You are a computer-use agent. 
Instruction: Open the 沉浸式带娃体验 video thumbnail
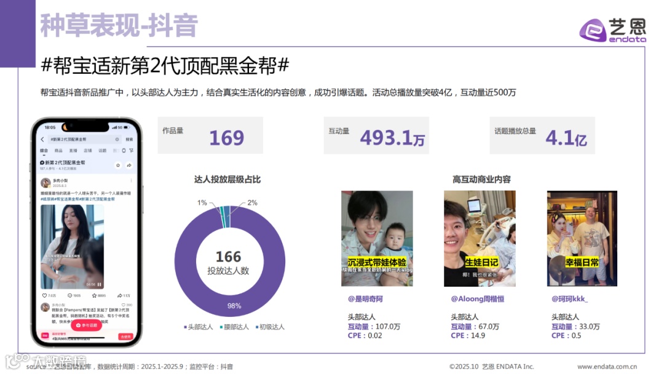(377, 239)
